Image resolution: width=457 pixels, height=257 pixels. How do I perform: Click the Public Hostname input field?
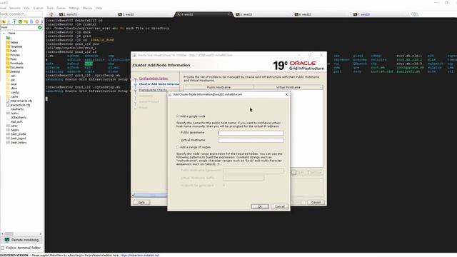[x=251, y=133]
